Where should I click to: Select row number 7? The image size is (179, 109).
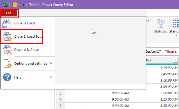(x=60, y=106)
